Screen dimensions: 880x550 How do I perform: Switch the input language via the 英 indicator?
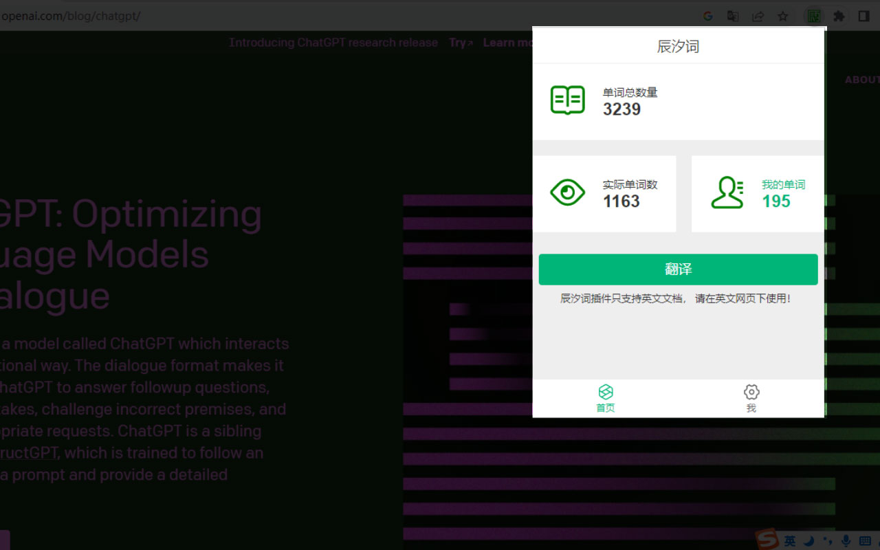coord(791,541)
